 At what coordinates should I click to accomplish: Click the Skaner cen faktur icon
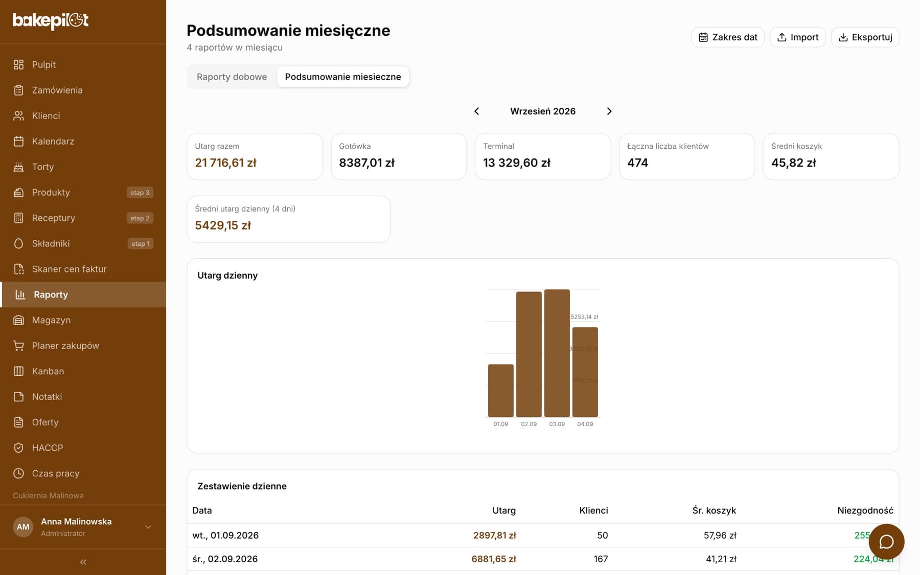[x=19, y=269]
